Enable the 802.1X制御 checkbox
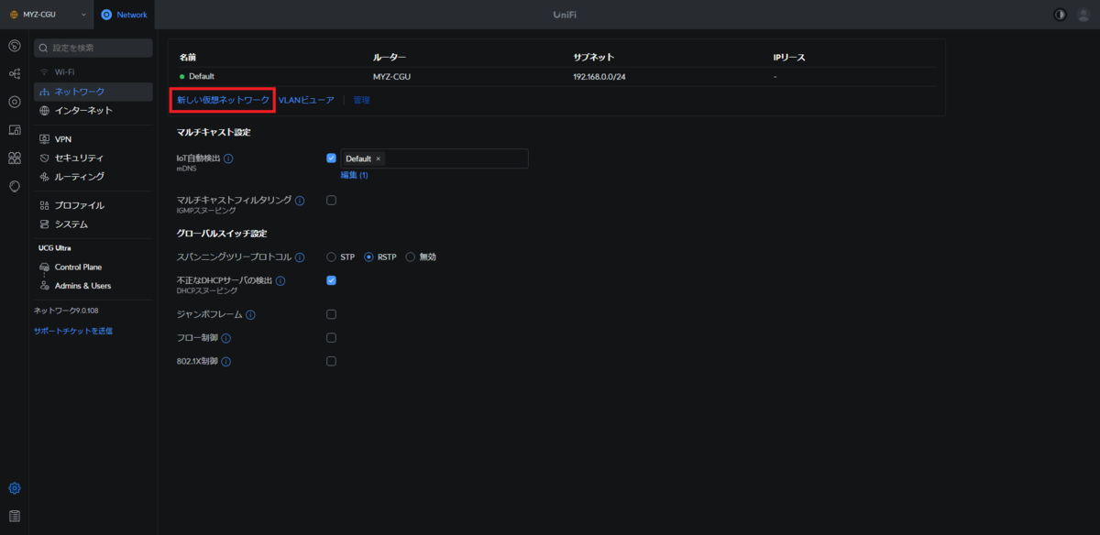The image size is (1100, 535). coord(331,361)
